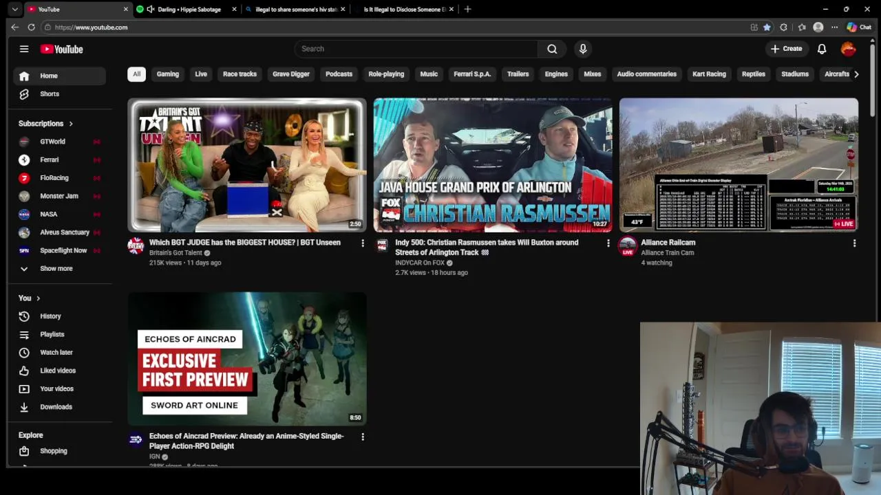Click IGN channel avatar

pyautogui.click(x=136, y=440)
